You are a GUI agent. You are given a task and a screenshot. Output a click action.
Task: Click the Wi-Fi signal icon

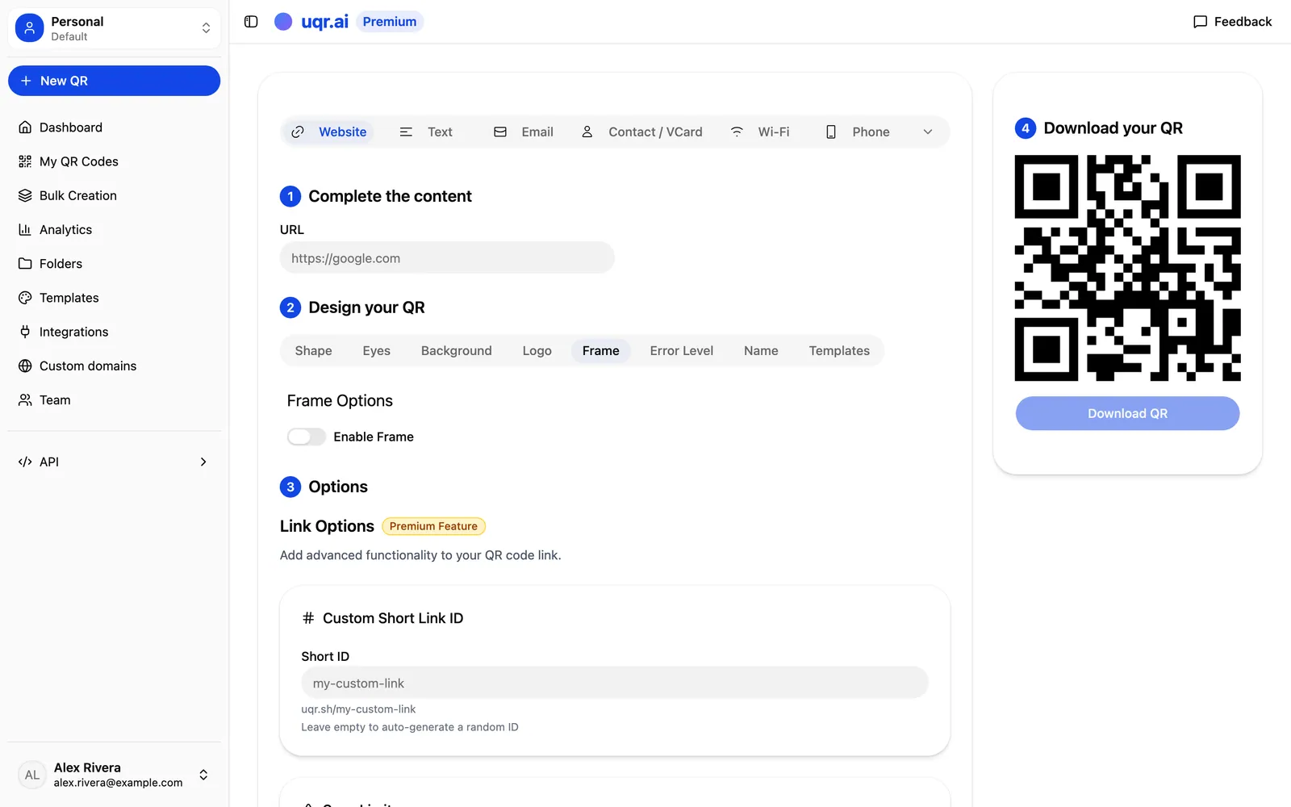coord(737,132)
